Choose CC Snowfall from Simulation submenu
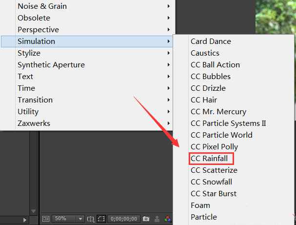296x225 pixels. [x=211, y=182]
